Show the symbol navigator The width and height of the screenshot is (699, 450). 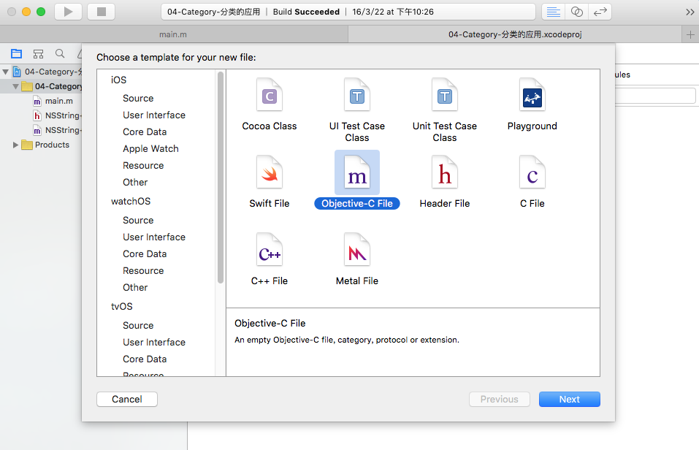[38, 54]
